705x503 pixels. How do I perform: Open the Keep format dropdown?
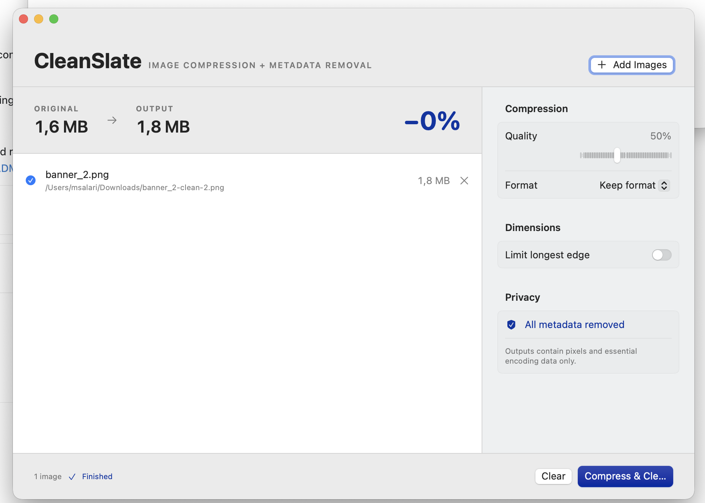click(635, 185)
